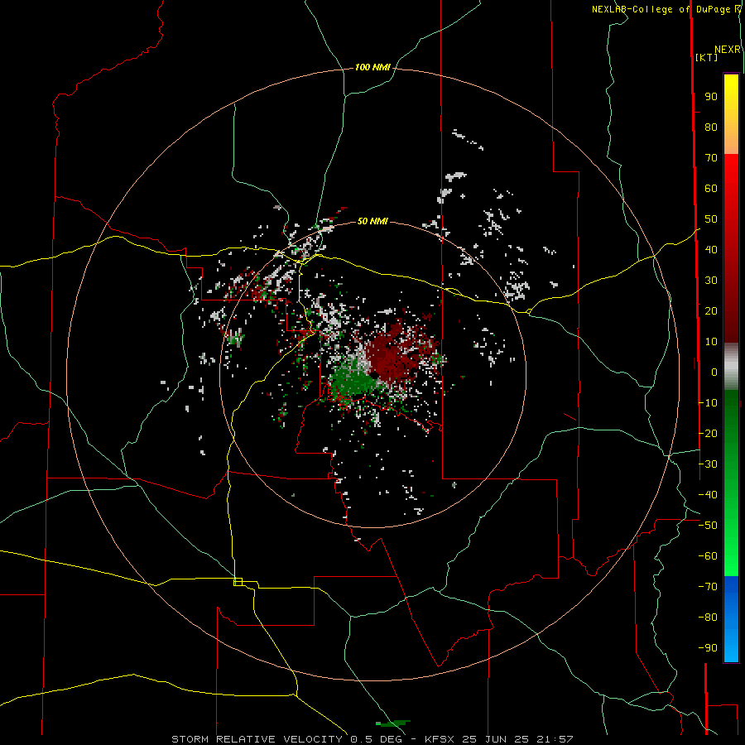Click the "30" value on velocity scale
The height and width of the screenshot is (745, 745).
pos(711,281)
